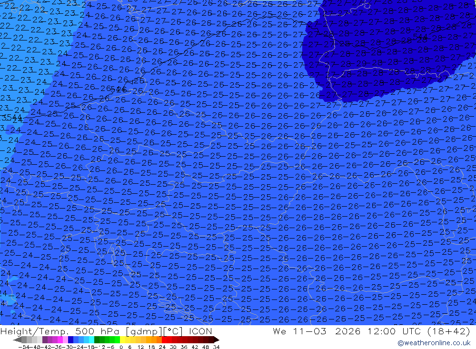The height and width of the screenshot is (349, 476).
Task: Click the '[°C]' unit label
Action: (x=173, y=331)
